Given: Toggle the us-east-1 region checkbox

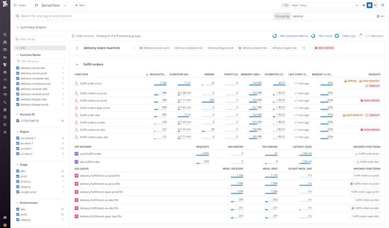Looking at the screenshot, I should click(x=18, y=148).
